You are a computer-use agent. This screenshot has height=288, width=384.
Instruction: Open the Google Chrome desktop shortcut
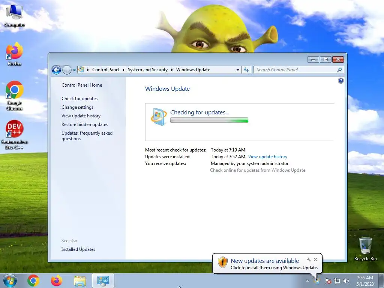tap(15, 96)
